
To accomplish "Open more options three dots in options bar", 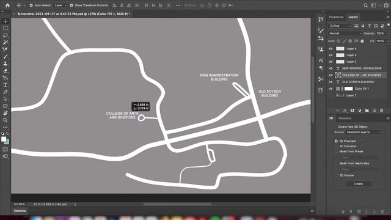I will [178, 5].
